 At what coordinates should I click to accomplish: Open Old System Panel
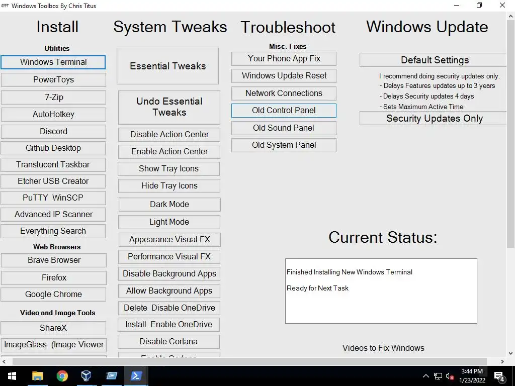tap(284, 145)
